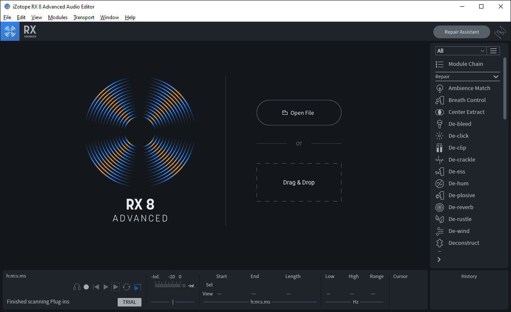The image size is (511, 312).
Task: Open the De-hum module icon
Action: [440, 183]
